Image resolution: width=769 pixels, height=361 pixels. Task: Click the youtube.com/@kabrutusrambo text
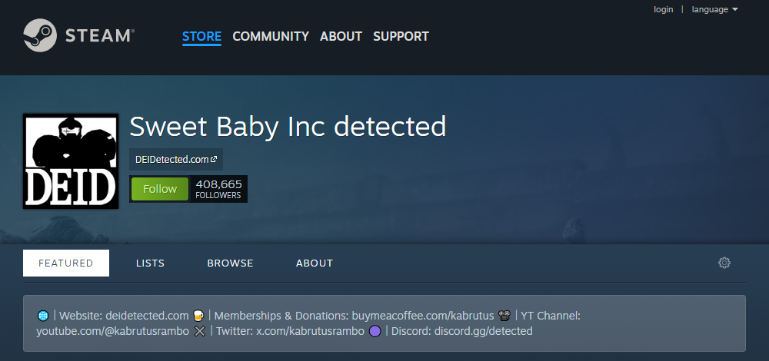click(112, 332)
